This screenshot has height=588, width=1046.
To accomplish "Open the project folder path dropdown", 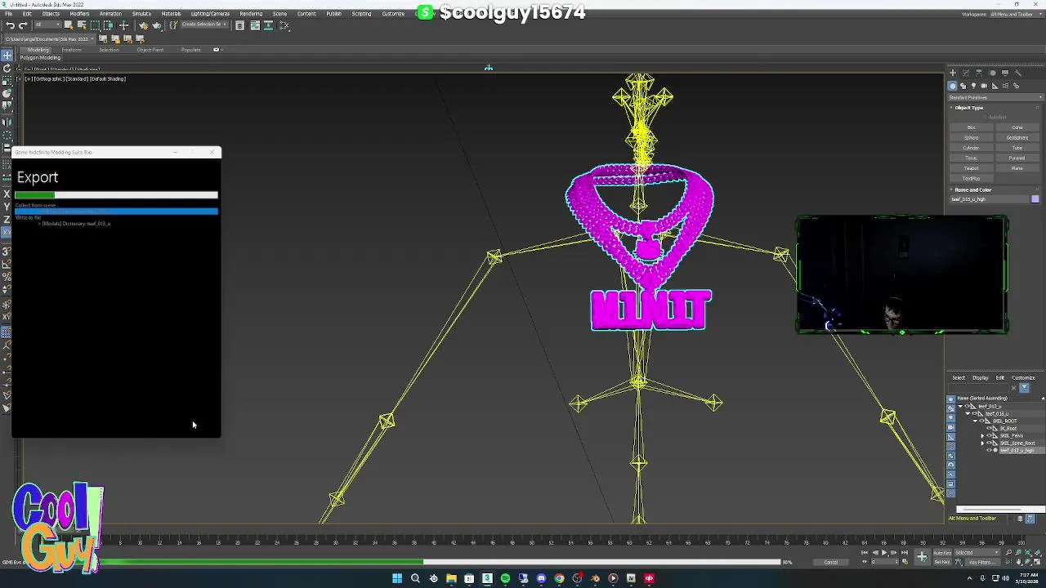I will [x=49, y=39].
